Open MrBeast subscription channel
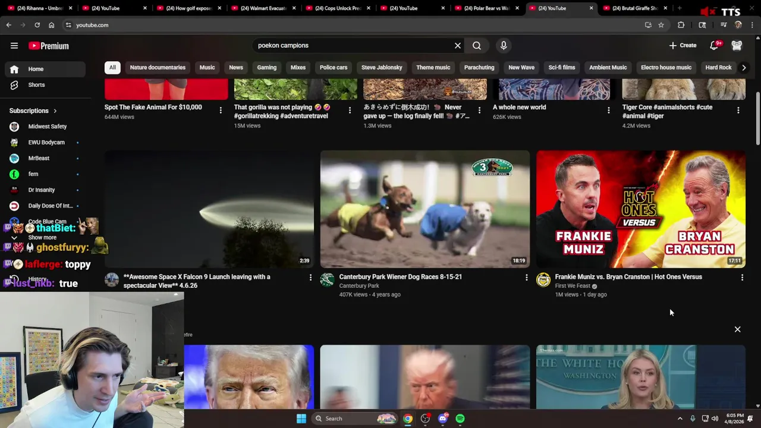 click(x=45, y=158)
